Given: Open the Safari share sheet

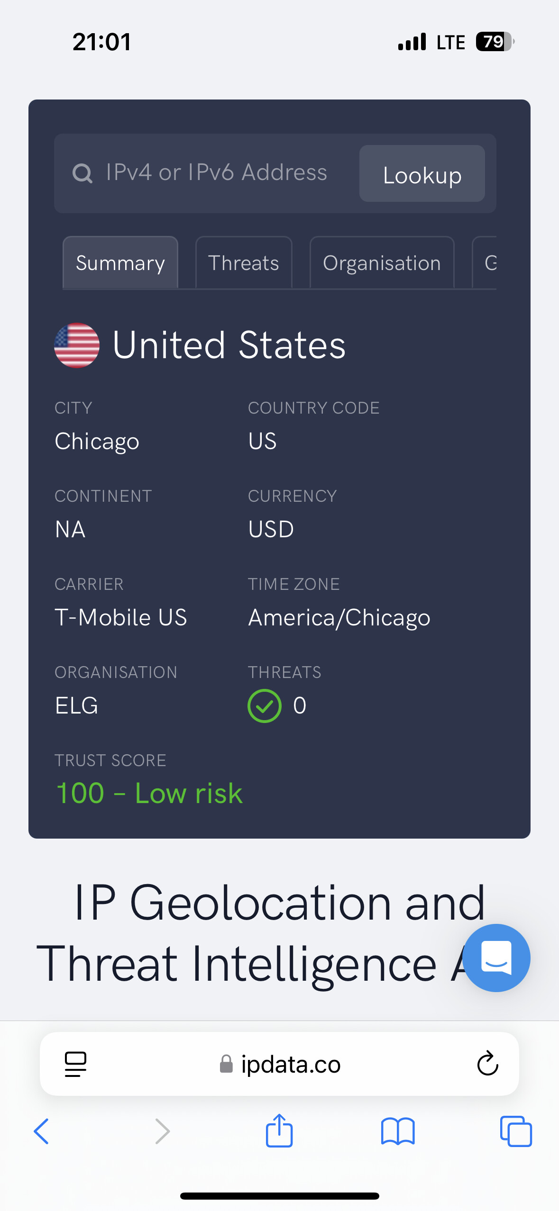Looking at the screenshot, I should [x=279, y=1130].
